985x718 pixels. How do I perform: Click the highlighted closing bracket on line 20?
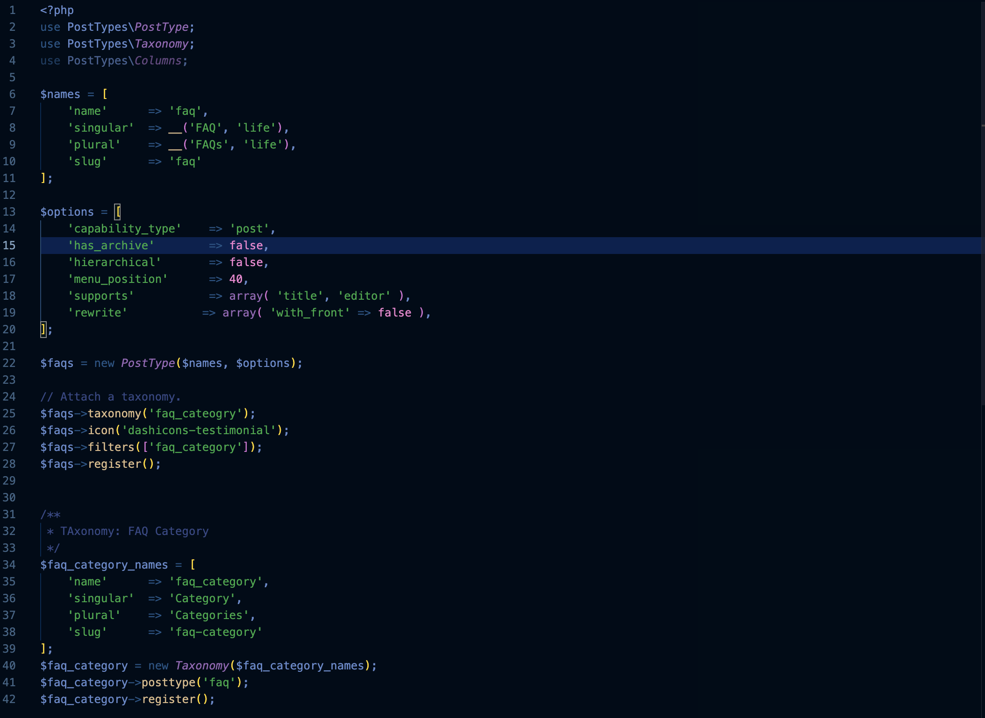click(43, 329)
